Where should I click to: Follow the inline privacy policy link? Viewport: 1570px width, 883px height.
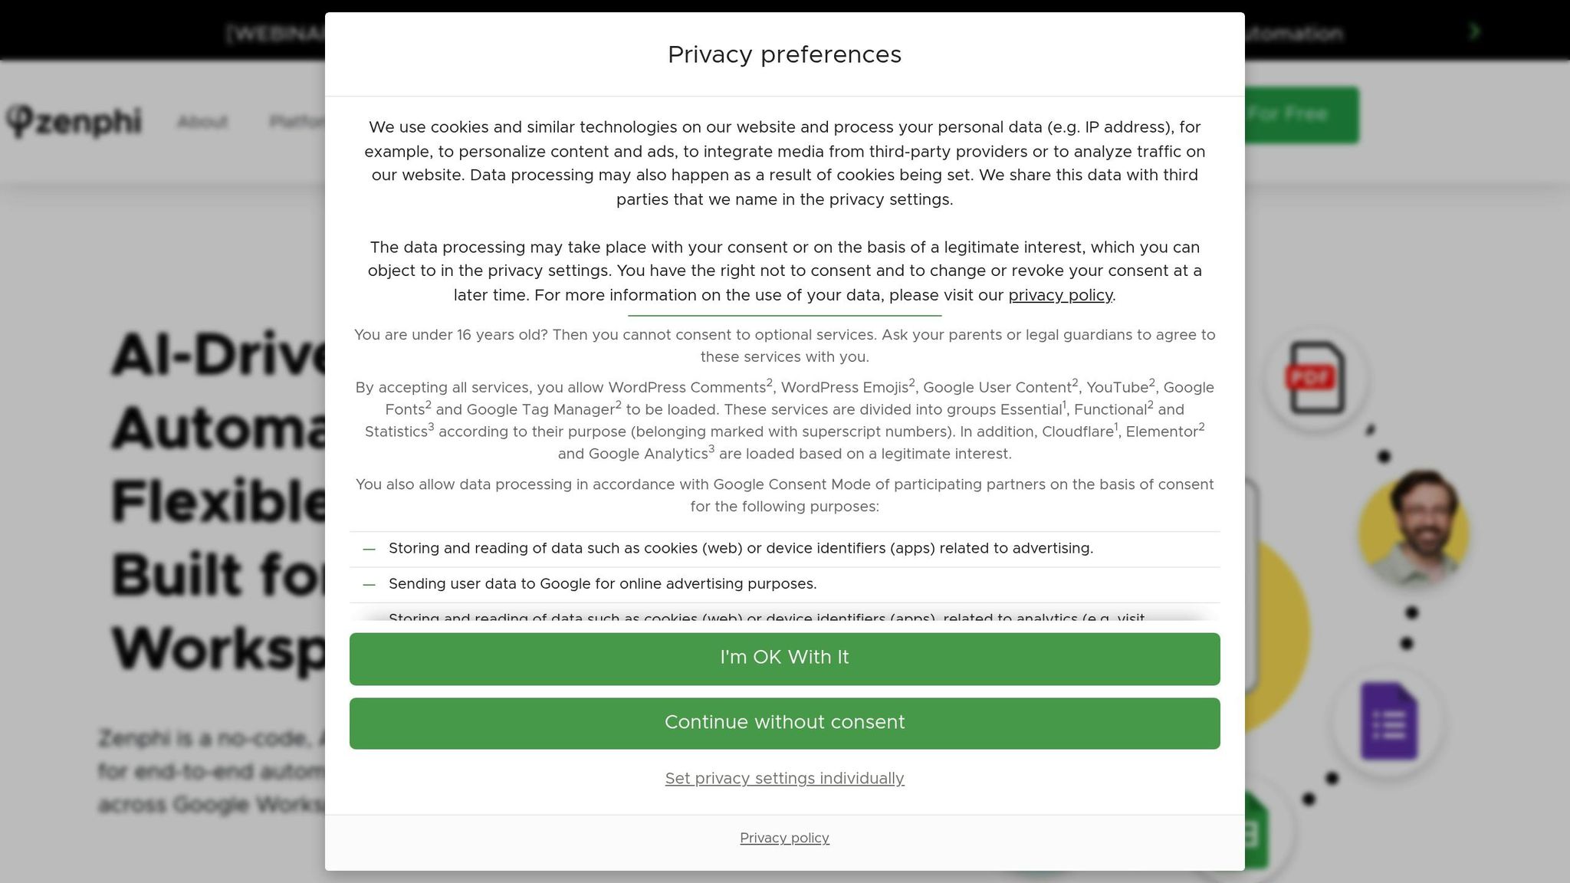click(x=1060, y=295)
